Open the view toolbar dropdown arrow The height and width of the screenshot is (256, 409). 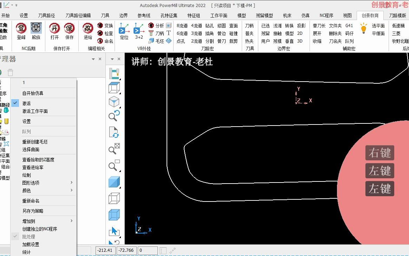pos(112,59)
